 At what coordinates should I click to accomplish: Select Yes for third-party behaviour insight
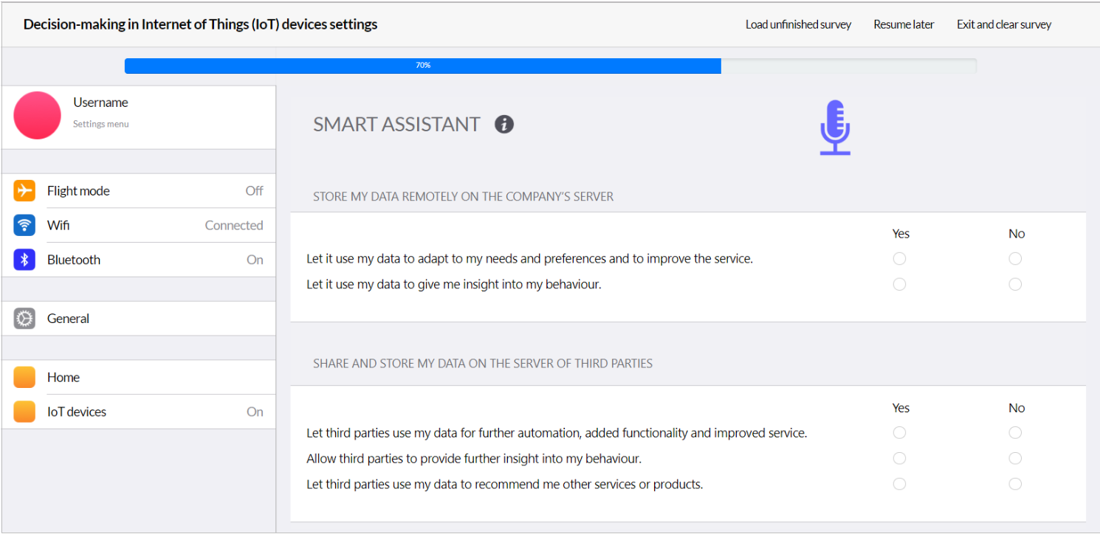(899, 458)
